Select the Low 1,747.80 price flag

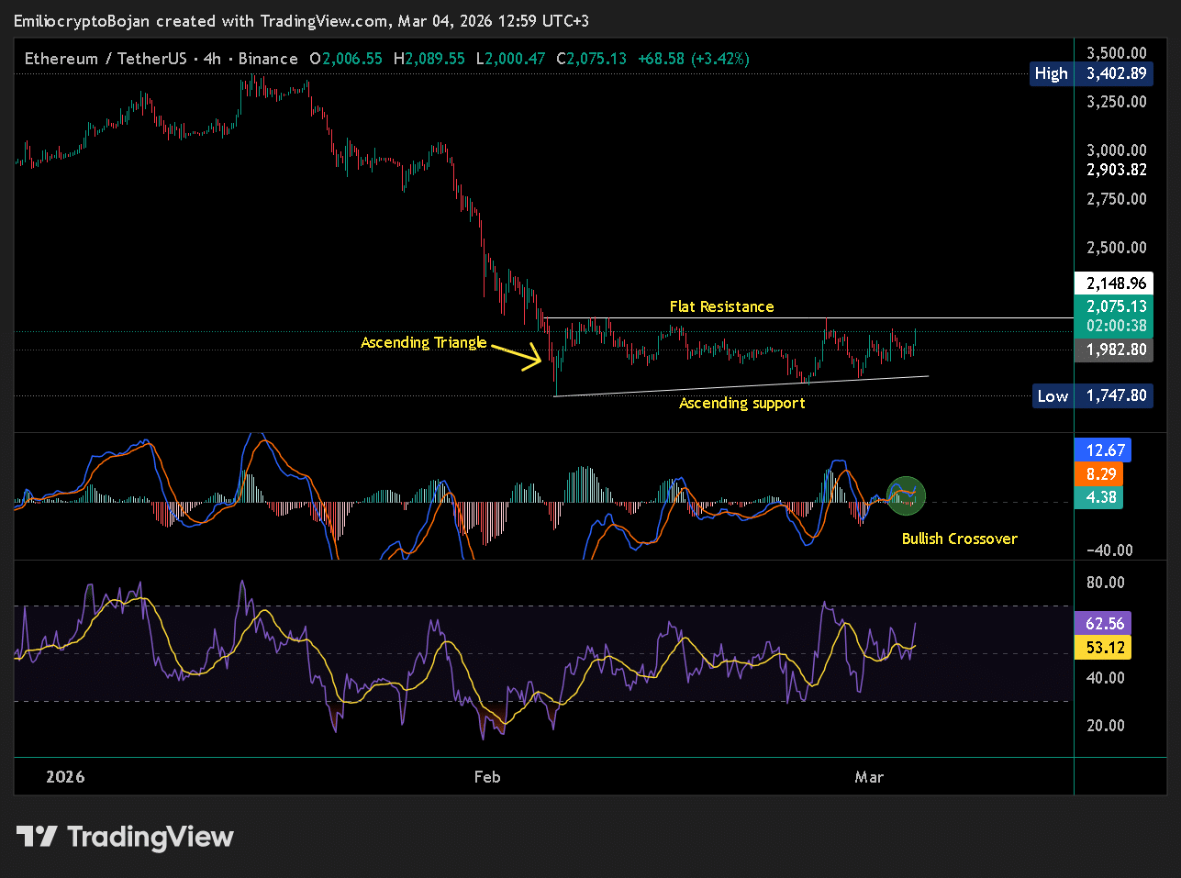[1091, 395]
